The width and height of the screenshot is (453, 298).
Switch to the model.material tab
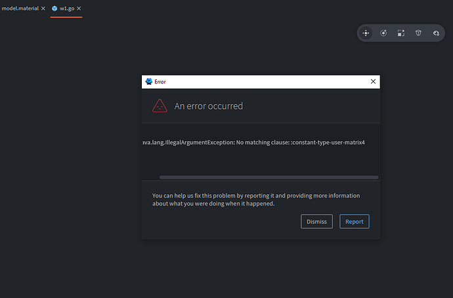[x=19, y=8]
